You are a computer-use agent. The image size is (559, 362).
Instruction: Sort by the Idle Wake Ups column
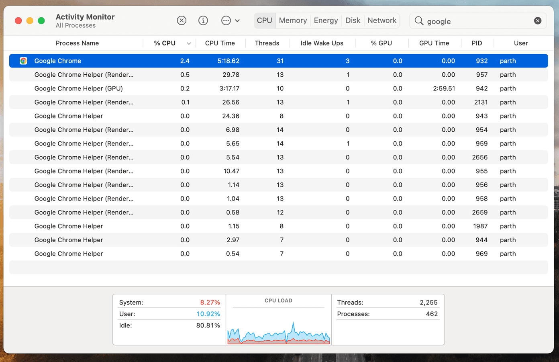[x=322, y=43]
